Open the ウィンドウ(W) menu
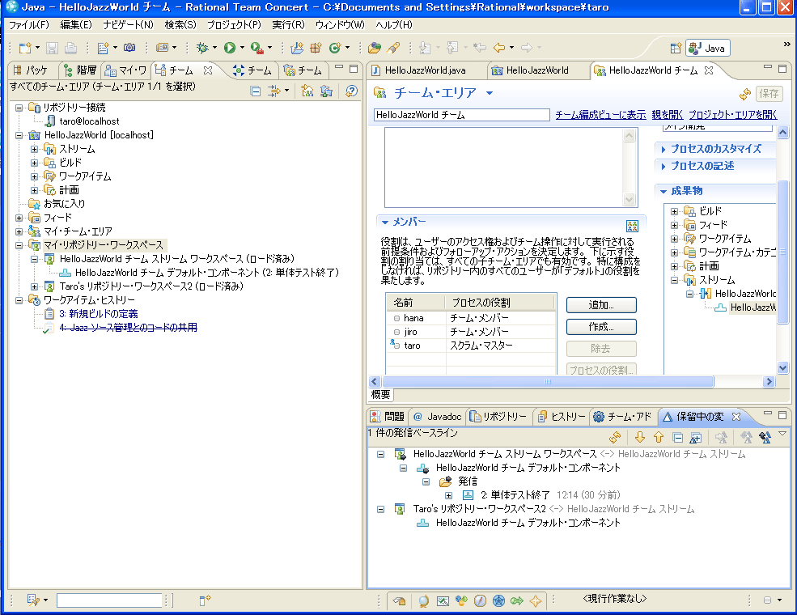 340,25
